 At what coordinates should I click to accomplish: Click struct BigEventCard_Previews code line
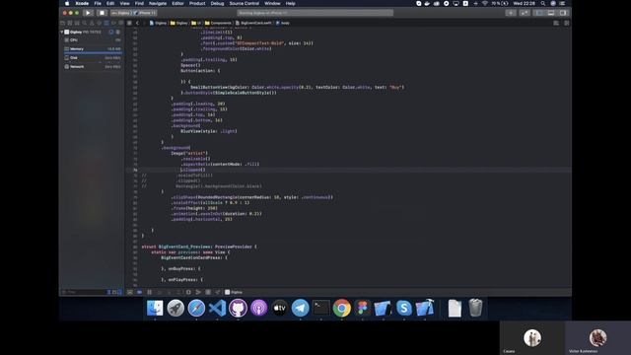pyautogui.click(x=199, y=247)
